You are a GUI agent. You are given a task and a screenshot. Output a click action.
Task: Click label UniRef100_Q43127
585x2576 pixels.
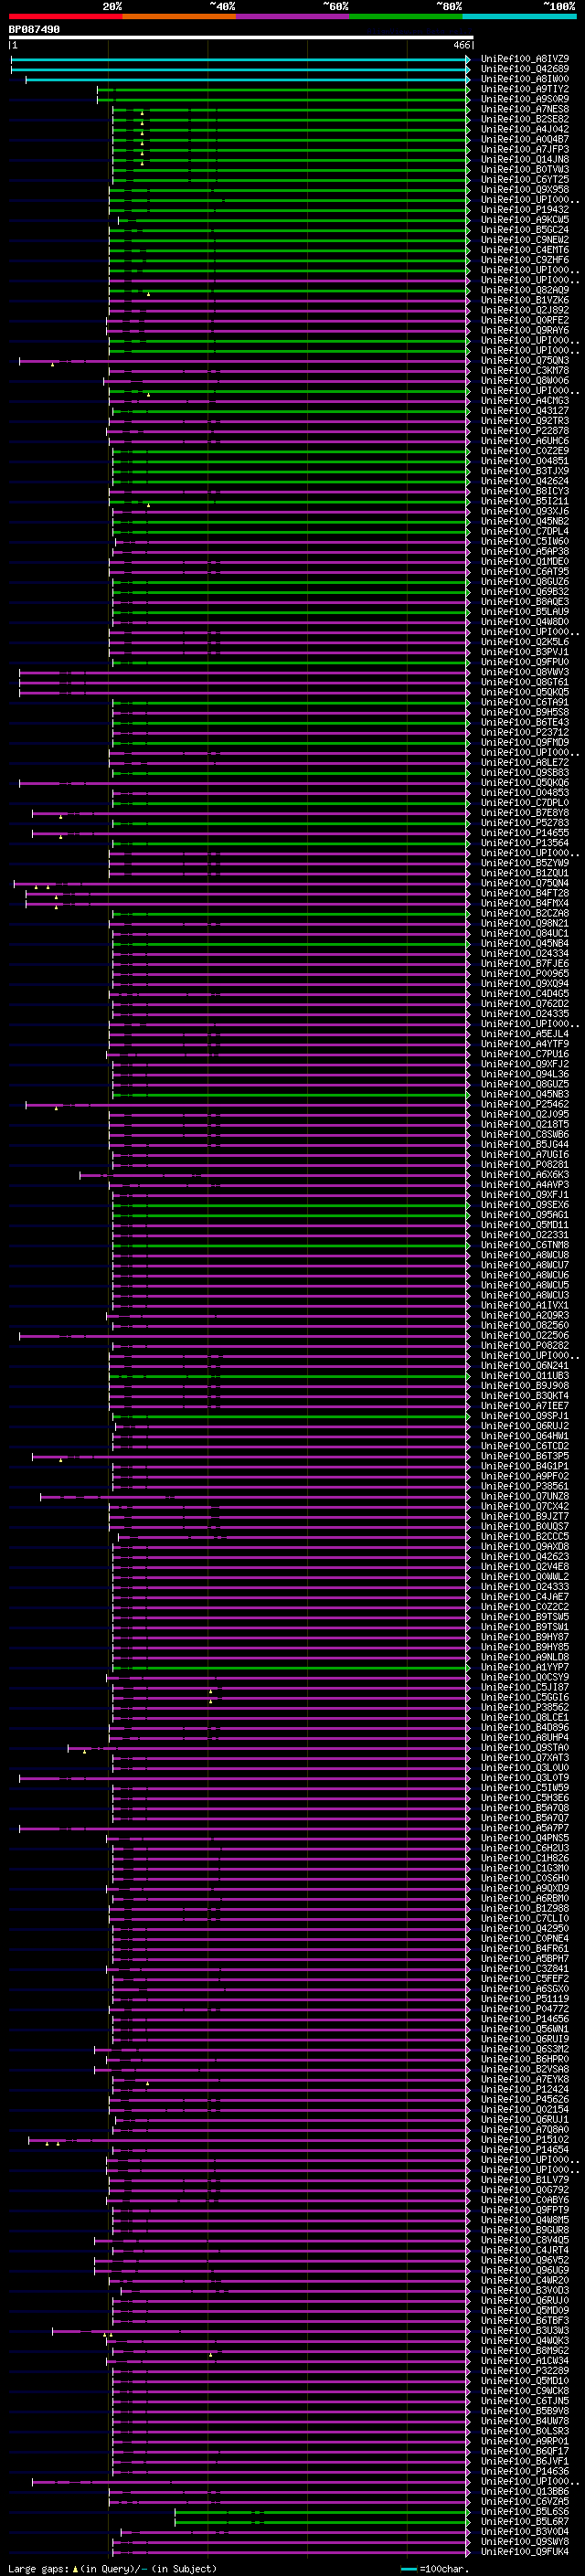(x=525, y=411)
